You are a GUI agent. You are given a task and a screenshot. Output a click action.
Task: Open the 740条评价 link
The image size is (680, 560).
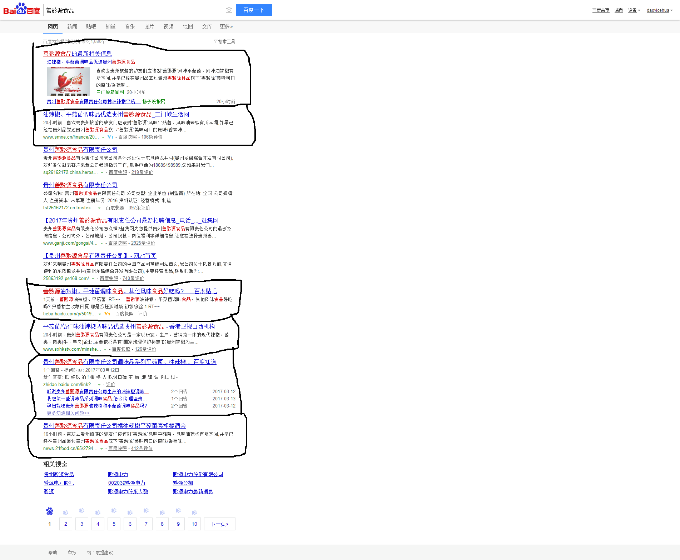pos(133,279)
